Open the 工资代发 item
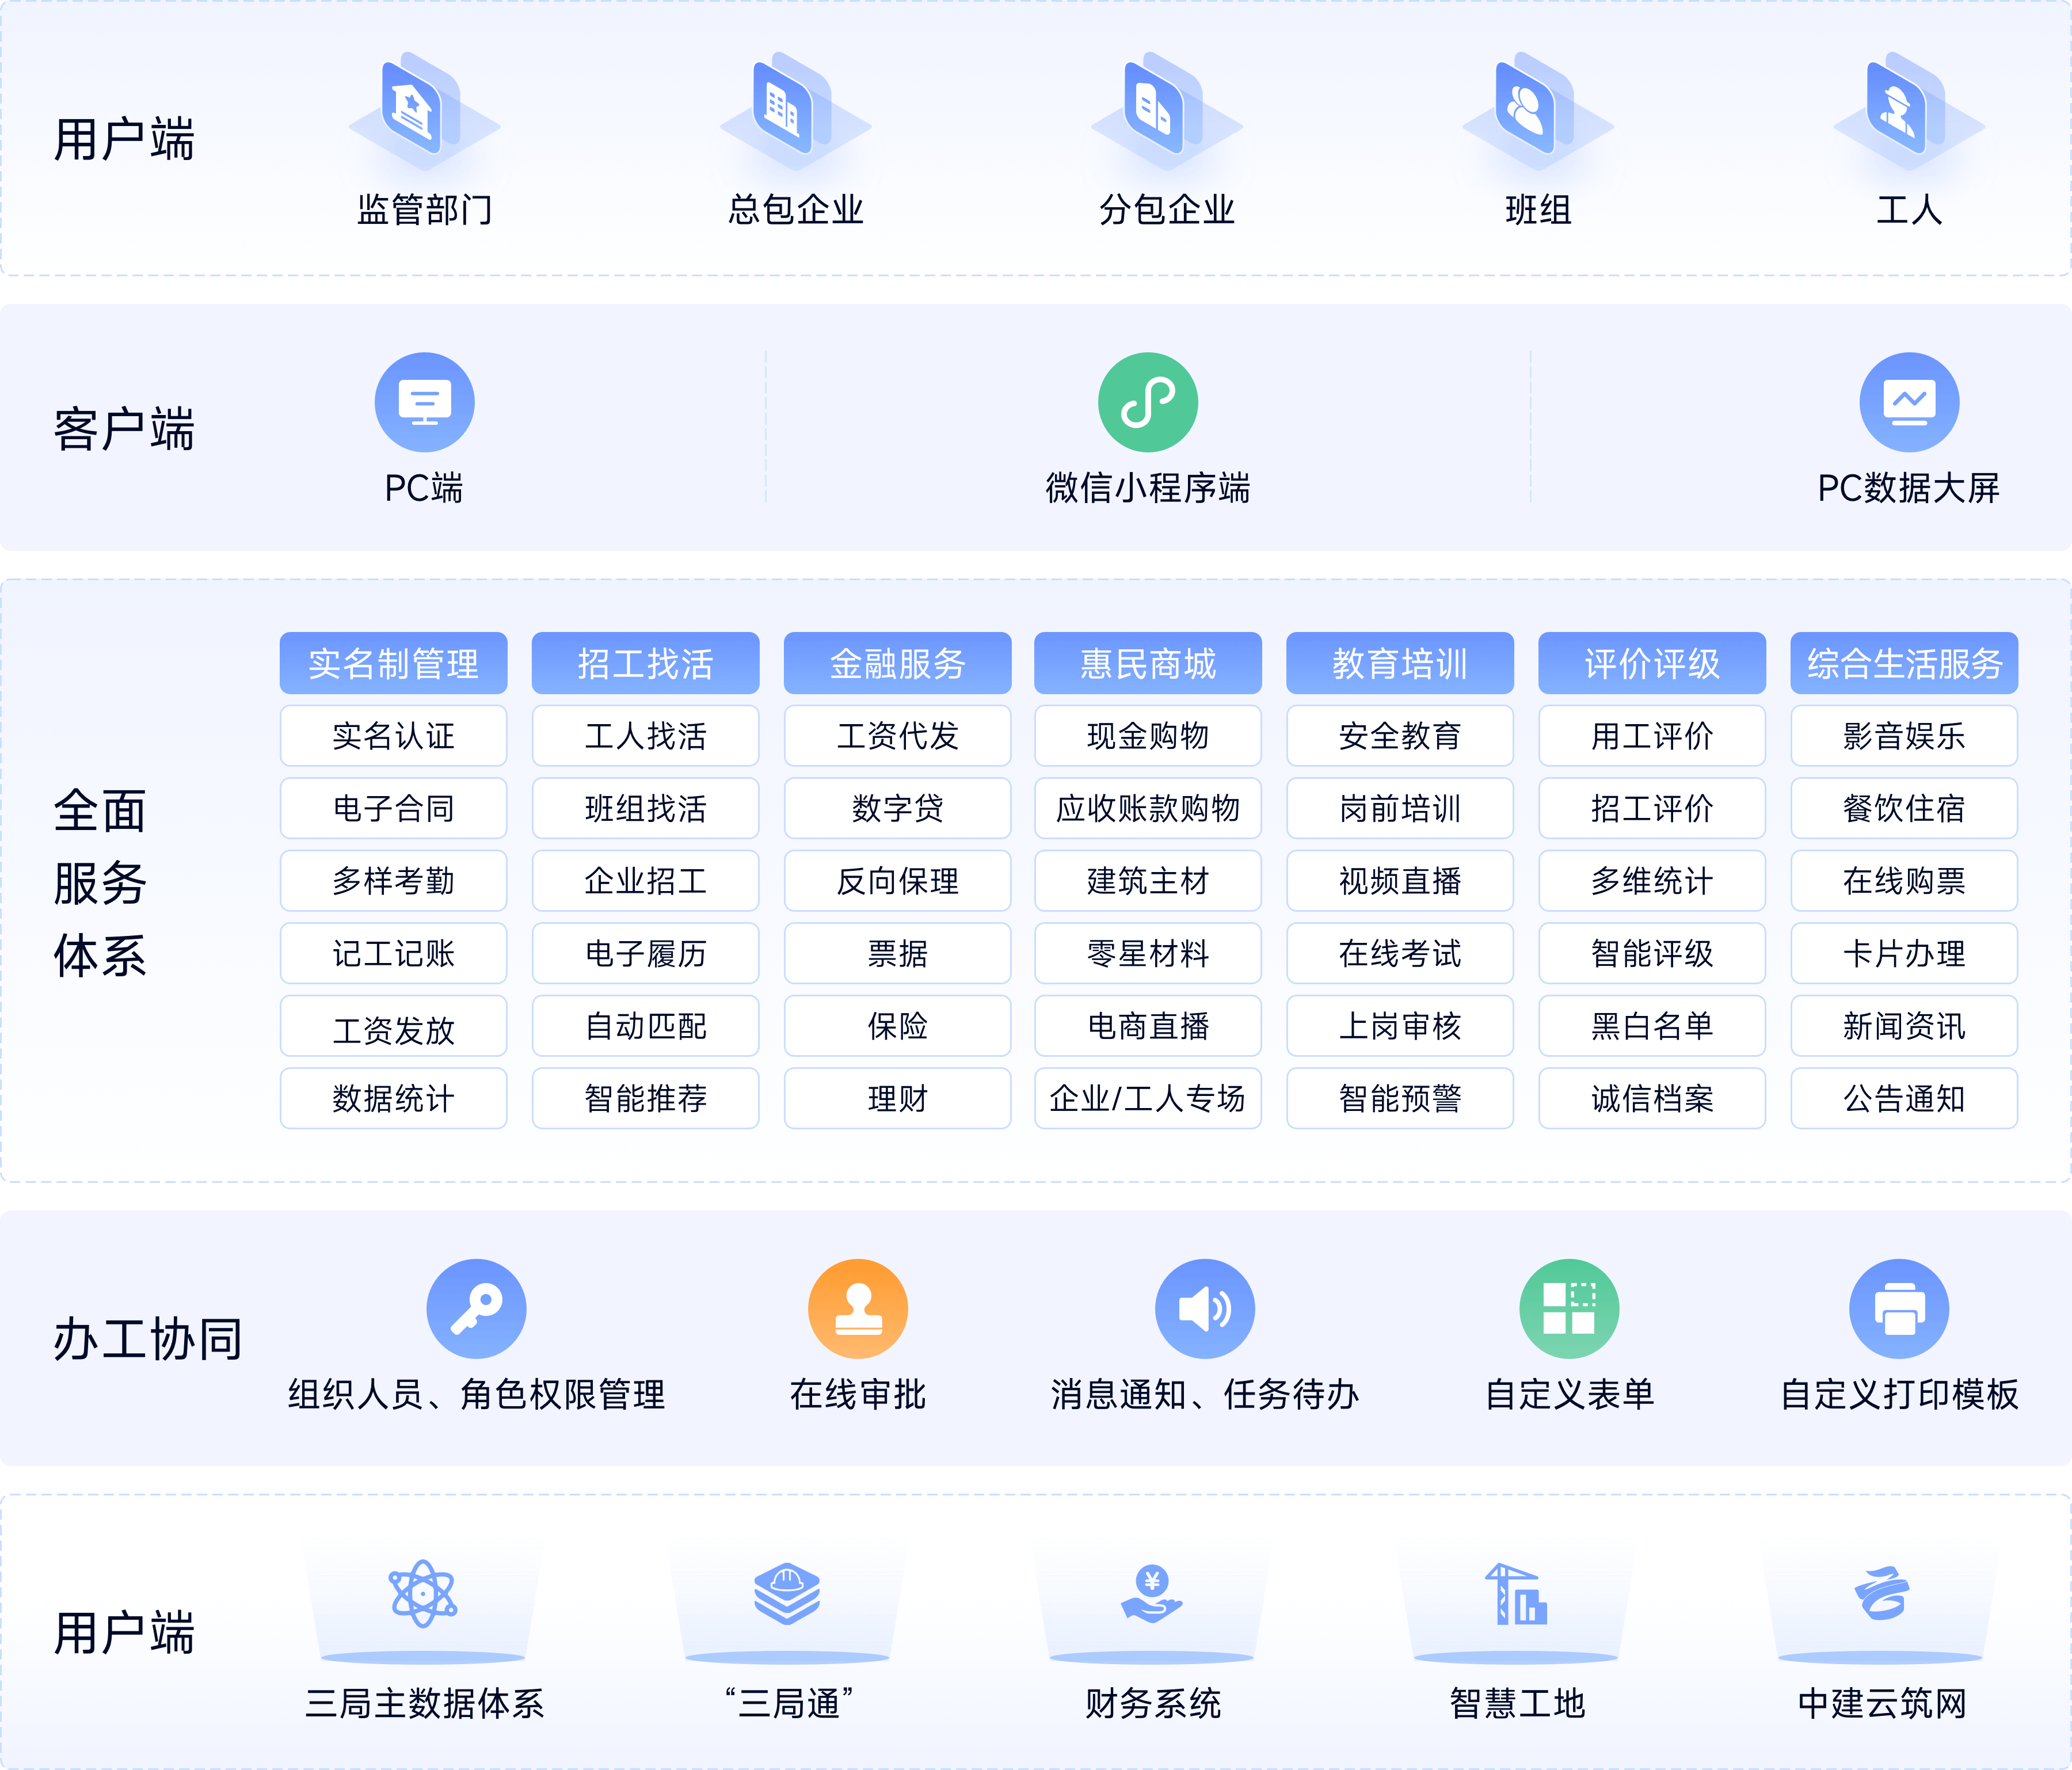The width and height of the screenshot is (2072, 1770). point(897,736)
